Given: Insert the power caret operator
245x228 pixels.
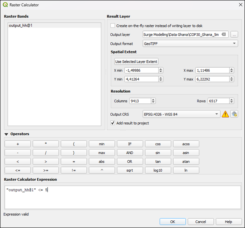Looking at the screenshot, I should pyautogui.click(x=102, y=170).
